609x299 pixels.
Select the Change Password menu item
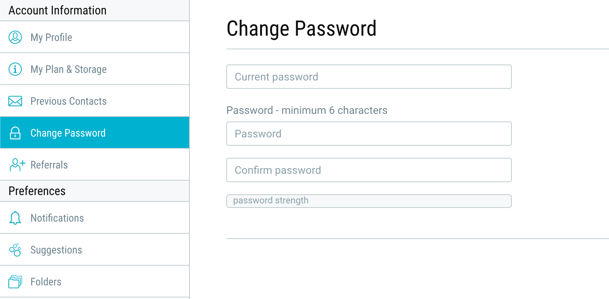95,133
